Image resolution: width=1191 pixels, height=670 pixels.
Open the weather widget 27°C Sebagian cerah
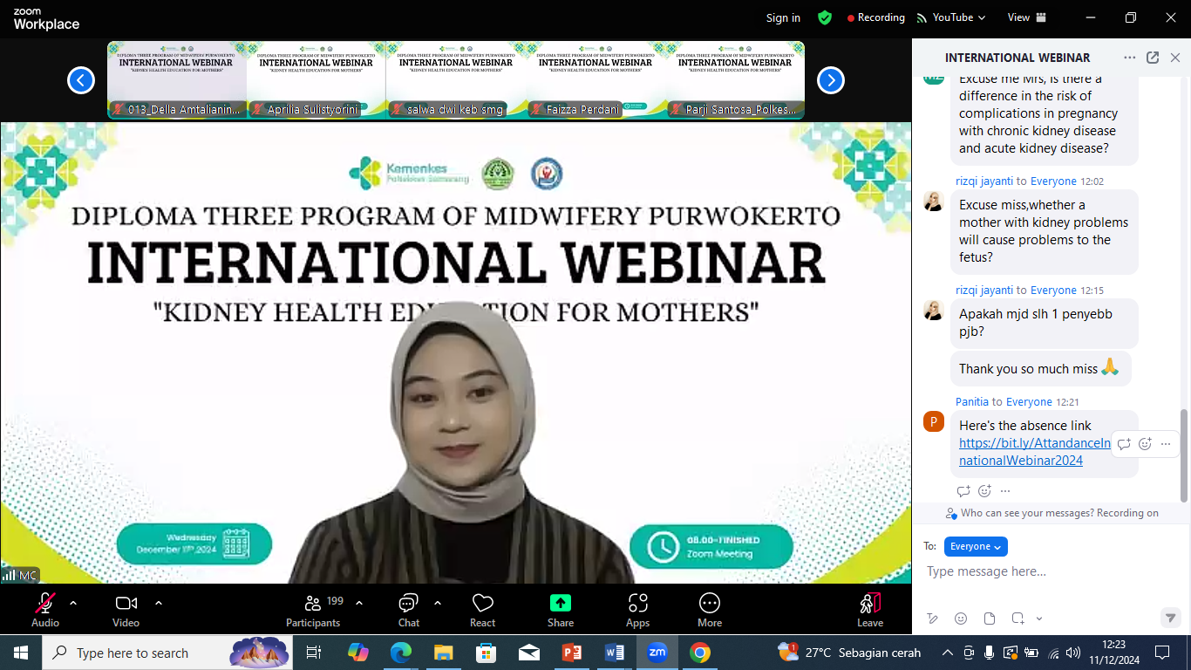click(x=848, y=653)
